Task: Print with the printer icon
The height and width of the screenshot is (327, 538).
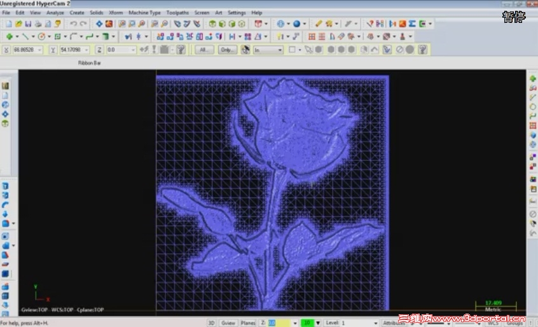Action: [38, 24]
